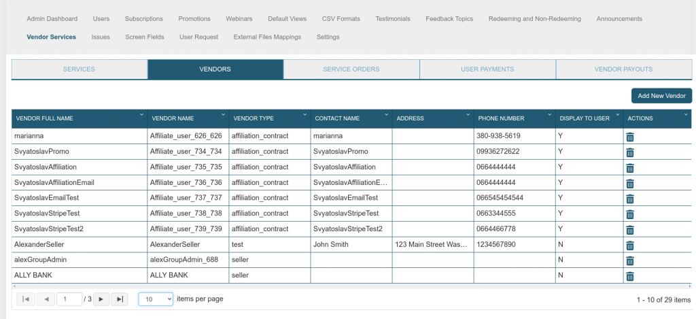Navigate to External Files Mappings
Screen dimensions: 696x319
[x=267, y=37]
